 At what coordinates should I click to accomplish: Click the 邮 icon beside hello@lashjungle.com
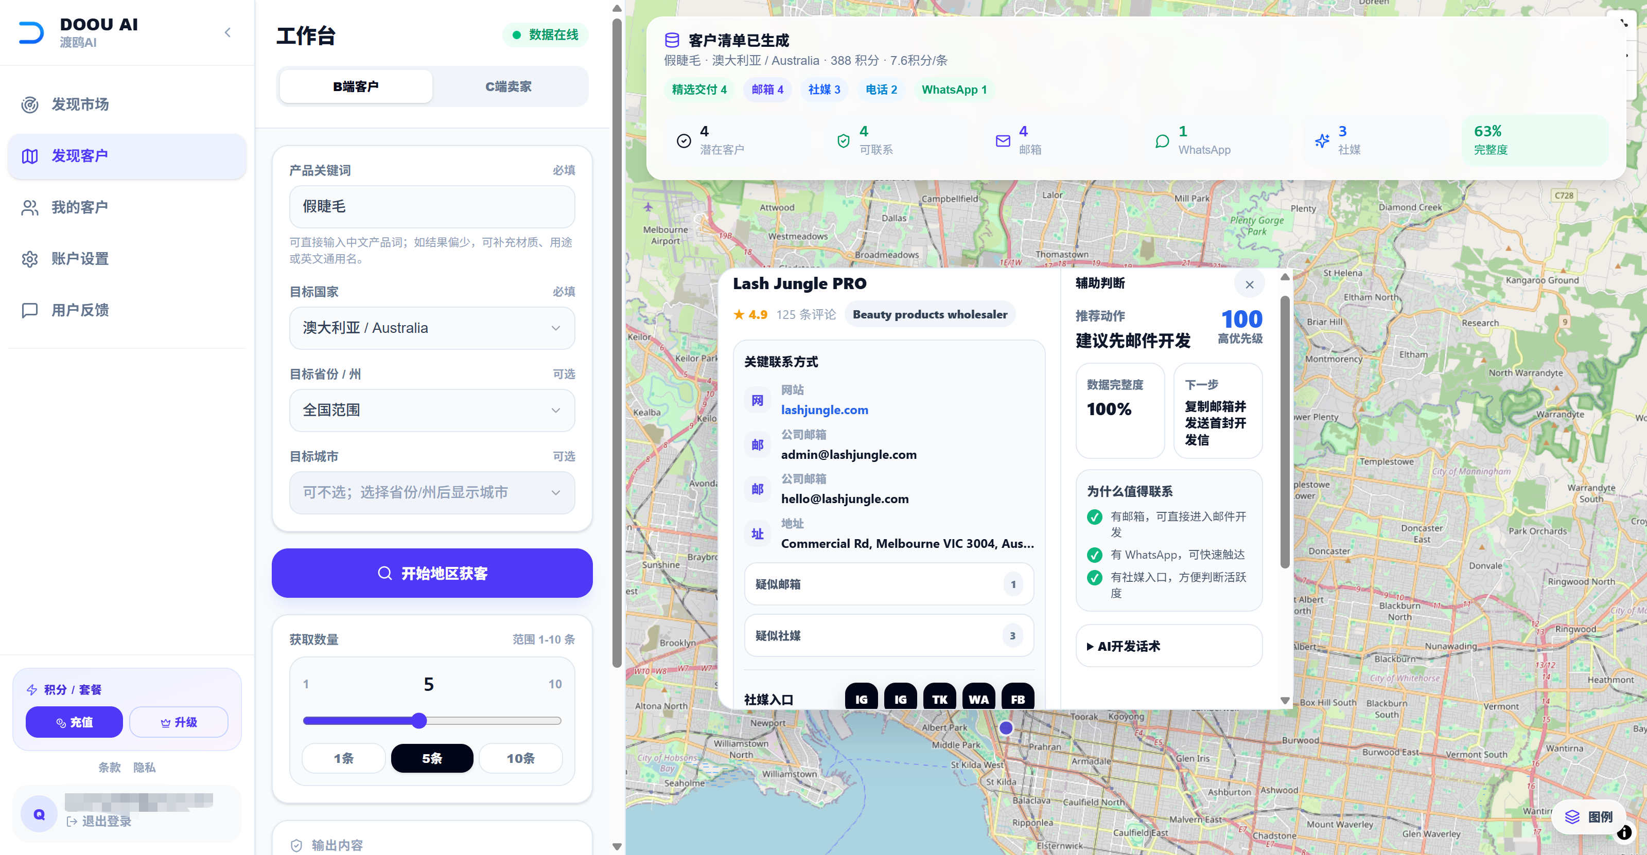pyautogui.click(x=758, y=489)
